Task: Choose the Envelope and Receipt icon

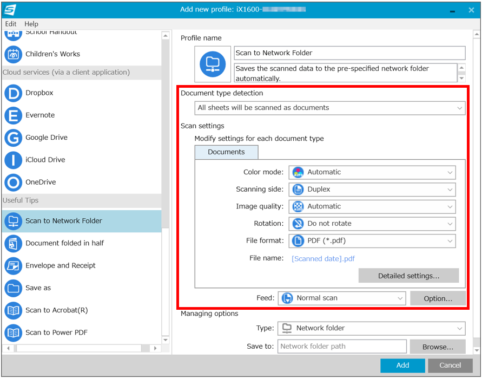Action: tap(13, 266)
